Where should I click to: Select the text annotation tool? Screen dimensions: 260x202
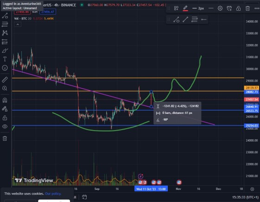[x=5, y=59]
